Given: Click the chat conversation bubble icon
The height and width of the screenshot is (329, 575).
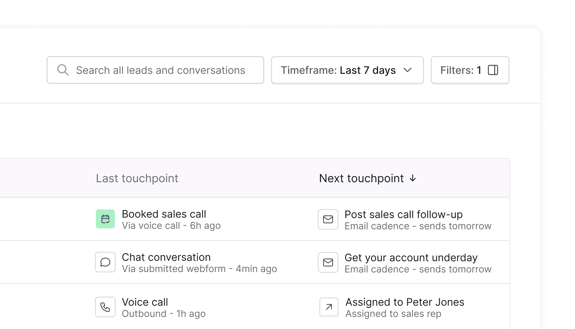Looking at the screenshot, I should coord(105,262).
